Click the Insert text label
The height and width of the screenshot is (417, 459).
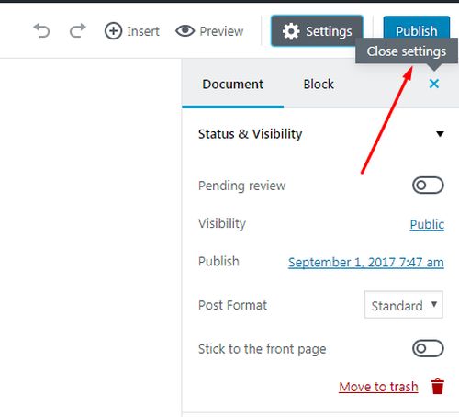tap(143, 31)
